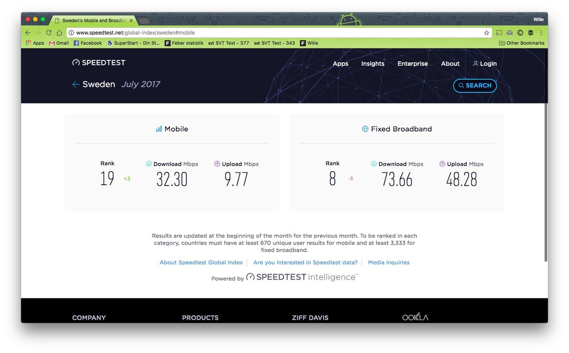Viewport: 569px width, 353px height.
Task: Open the Insights menu item
Action: pyautogui.click(x=373, y=63)
